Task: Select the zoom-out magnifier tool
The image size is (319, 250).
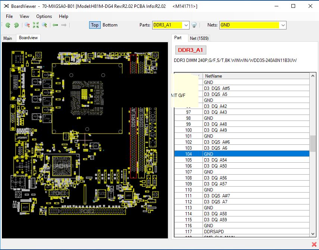Action: tap(27, 25)
